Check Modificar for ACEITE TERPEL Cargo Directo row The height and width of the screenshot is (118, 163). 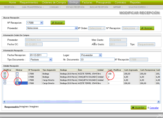pyautogui.click(x=5, y=83)
